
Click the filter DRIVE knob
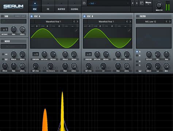[149, 66]
